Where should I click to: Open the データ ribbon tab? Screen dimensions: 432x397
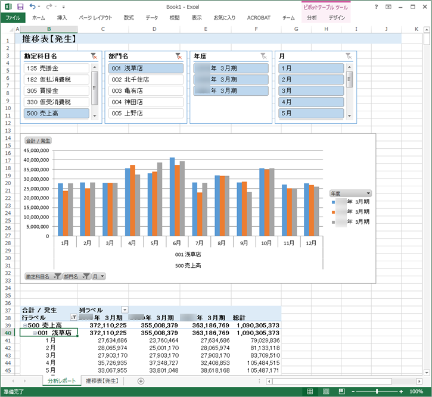click(152, 18)
